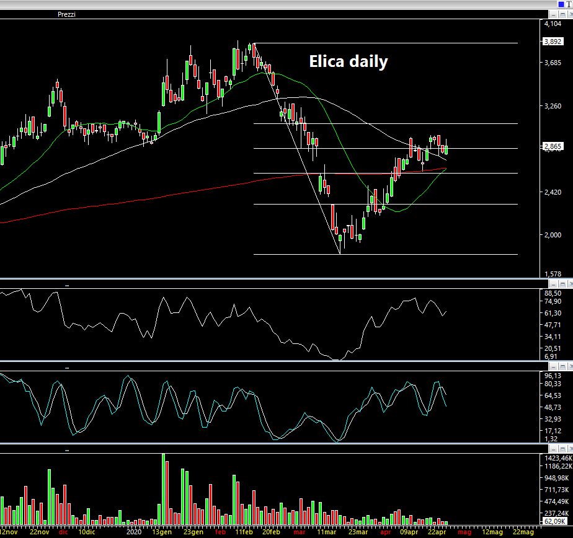Screen dimensions: 573x538
Task: Click the red dic month label
Action: pyautogui.click(x=63, y=532)
